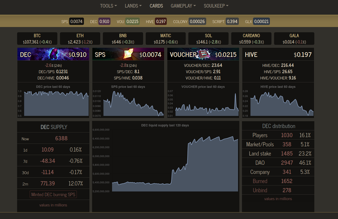Click the Burned value 1652

(287, 181)
